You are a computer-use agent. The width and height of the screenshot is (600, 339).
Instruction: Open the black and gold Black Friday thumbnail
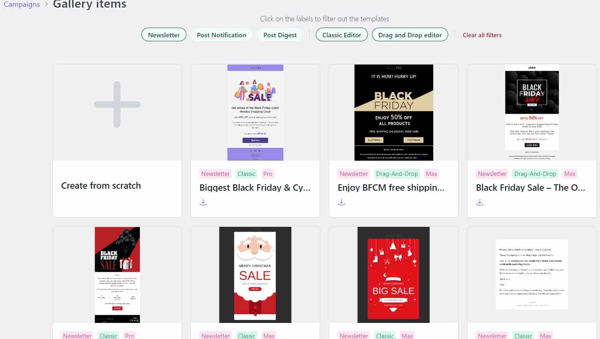click(x=394, y=113)
